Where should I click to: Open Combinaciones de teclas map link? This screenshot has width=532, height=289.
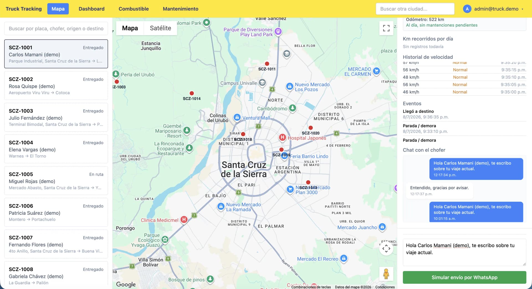(311, 287)
